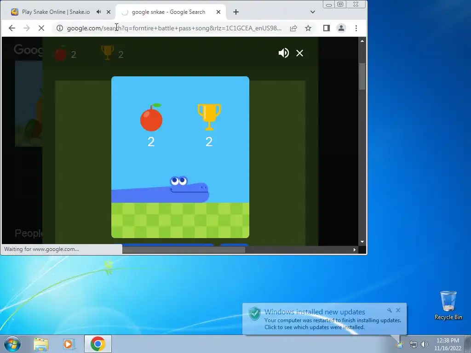
Task: Close the Windows update notification
Action: (398, 310)
